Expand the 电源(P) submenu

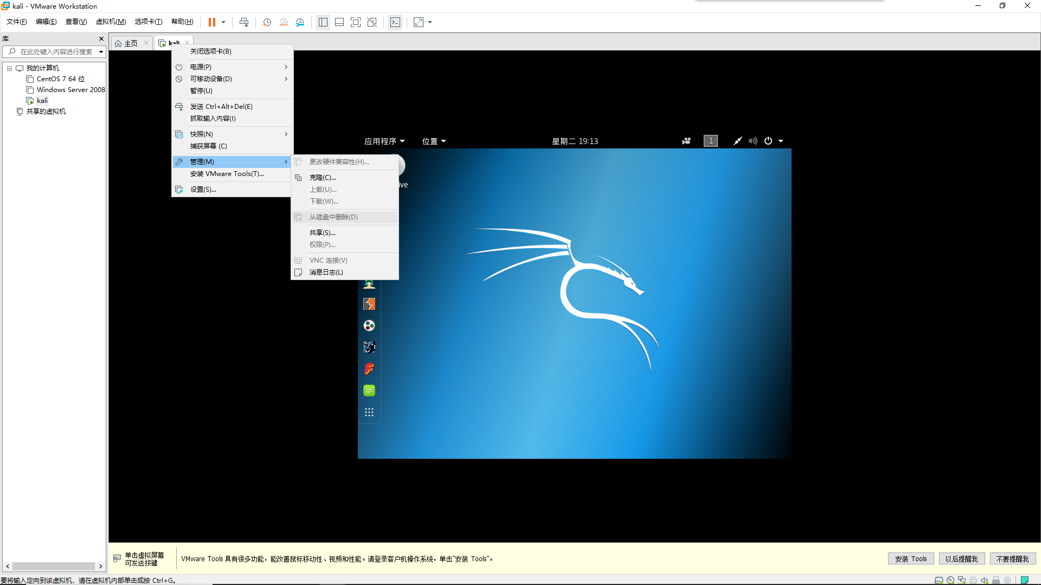point(233,67)
